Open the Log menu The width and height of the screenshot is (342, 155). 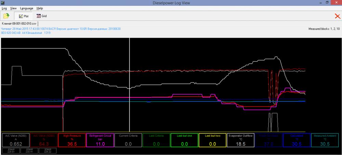coord(4,8)
